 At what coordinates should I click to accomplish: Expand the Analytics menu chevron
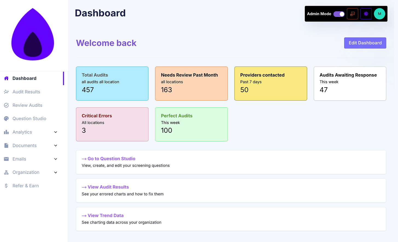(56, 132)
